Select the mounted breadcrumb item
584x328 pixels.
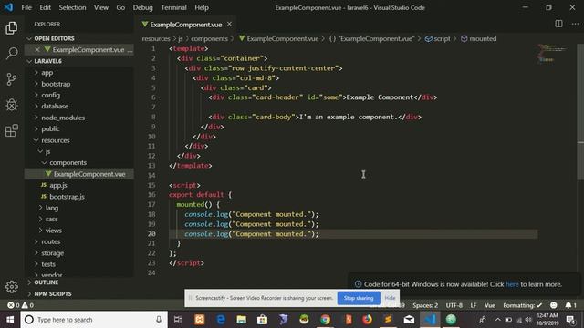tap(478, 38)
